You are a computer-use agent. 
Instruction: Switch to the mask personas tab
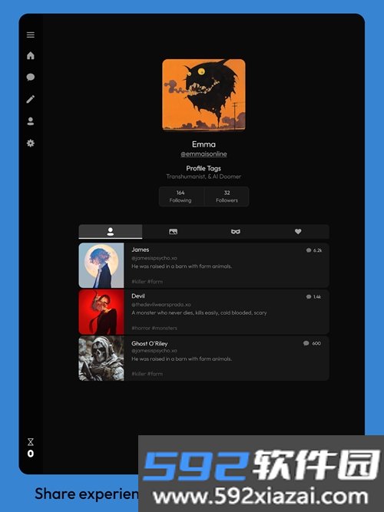(x=235, y=232)
